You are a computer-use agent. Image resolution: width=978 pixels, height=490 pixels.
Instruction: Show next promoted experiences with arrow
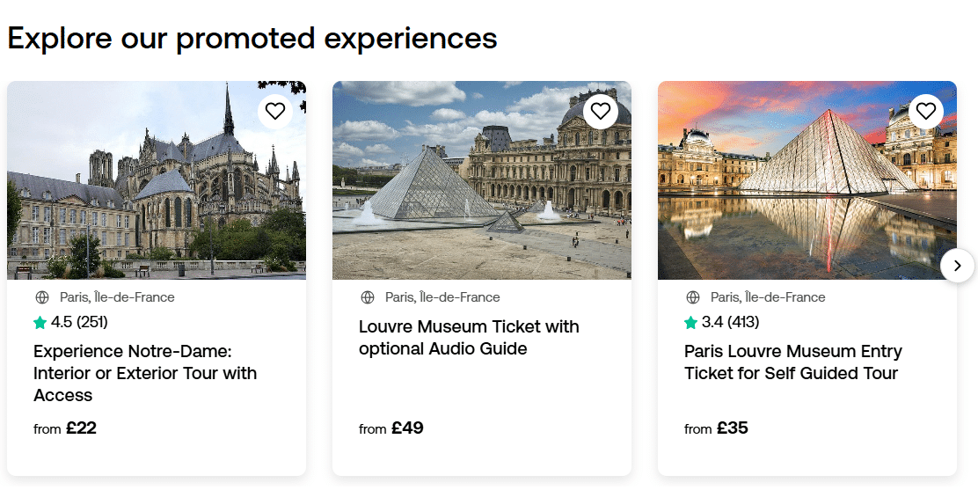click(x=958, y=266)
